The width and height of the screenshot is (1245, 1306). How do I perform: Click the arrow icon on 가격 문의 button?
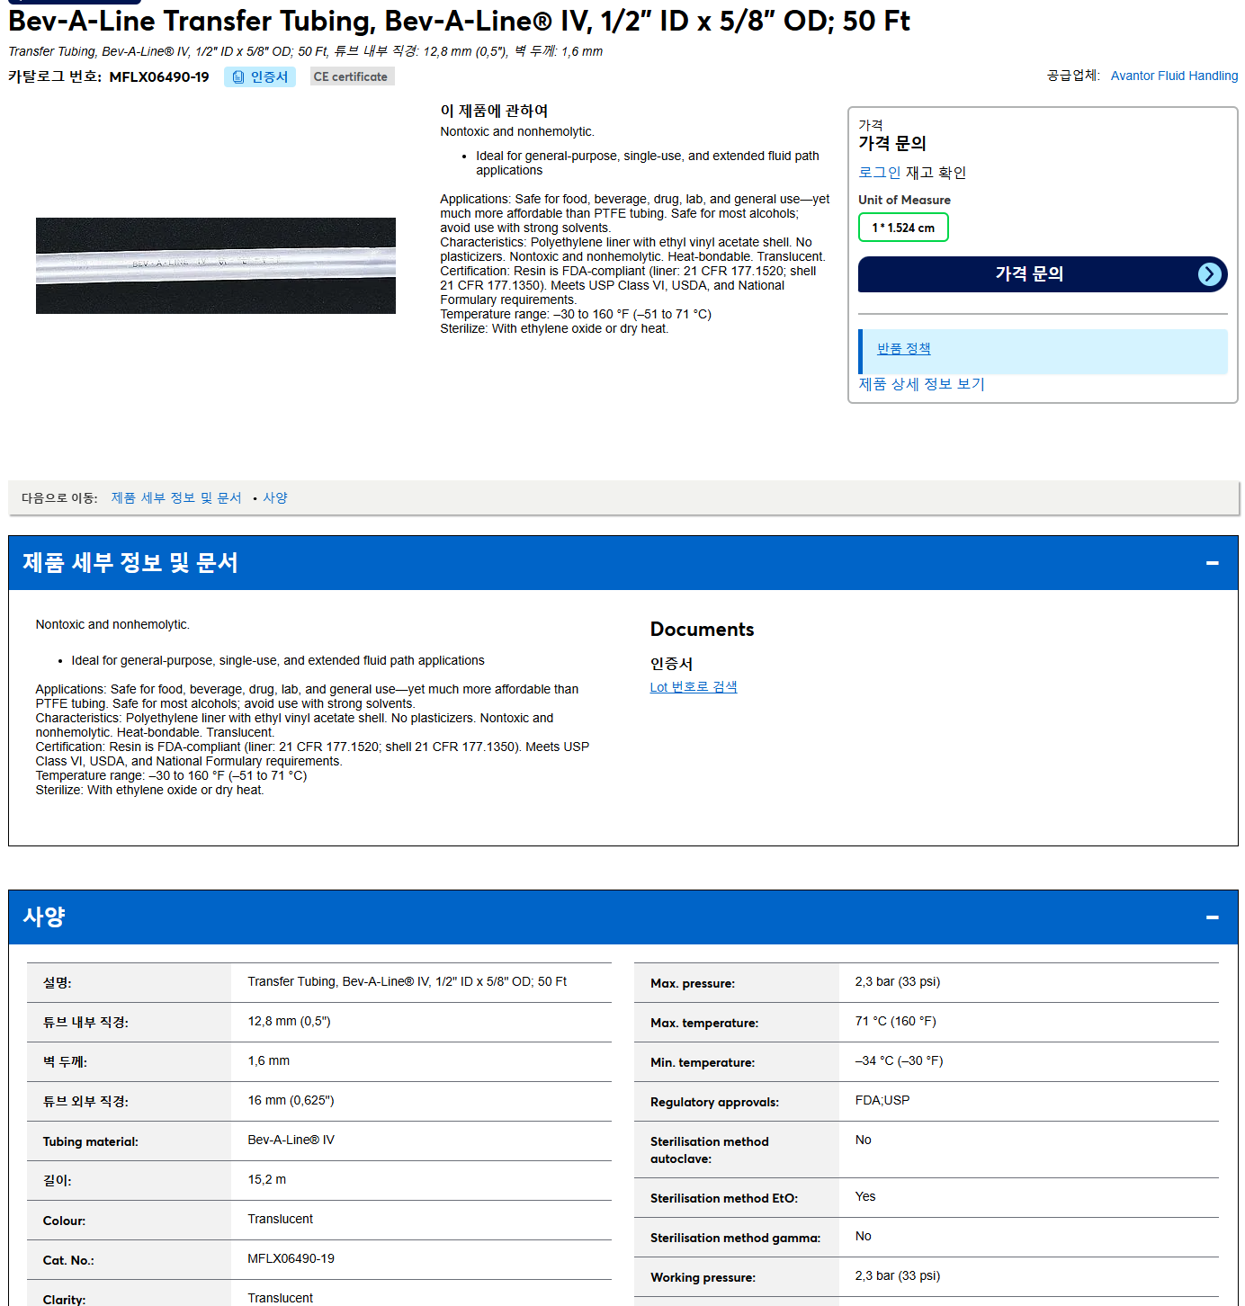click(1210, 274)
